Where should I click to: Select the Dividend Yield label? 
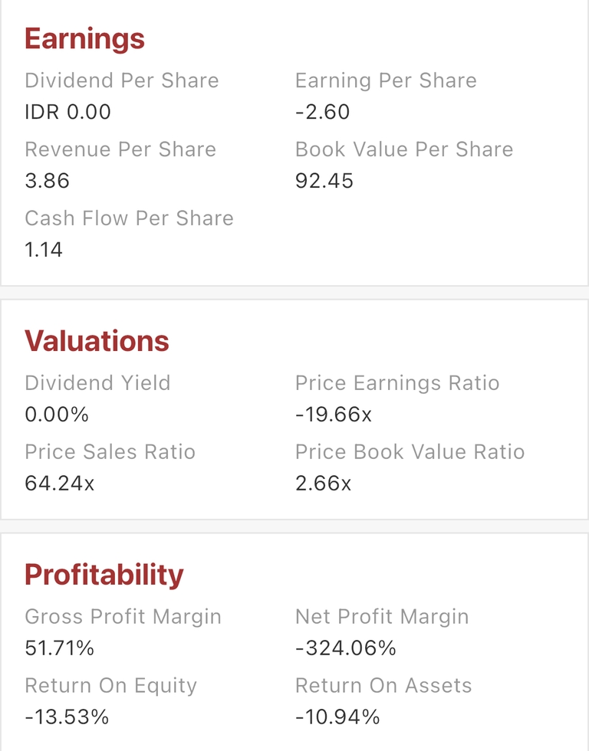(x=97, y=383)
